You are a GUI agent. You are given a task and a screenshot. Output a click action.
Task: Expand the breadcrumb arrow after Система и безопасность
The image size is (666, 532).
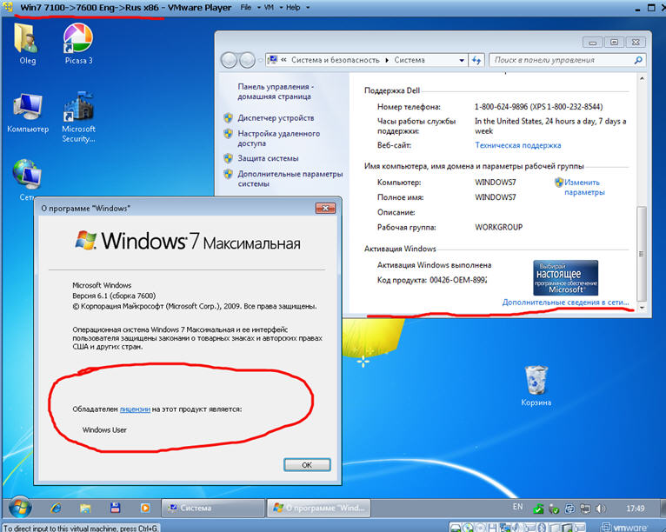click(x=387, y=60)
